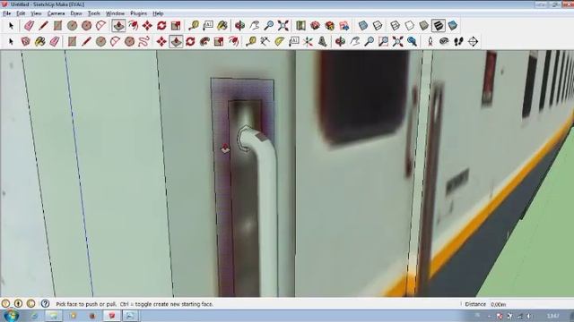The width and height of the screenshot is (574, 322).
Task: Select the Zoom Window tool
Action: pos(384,41)
